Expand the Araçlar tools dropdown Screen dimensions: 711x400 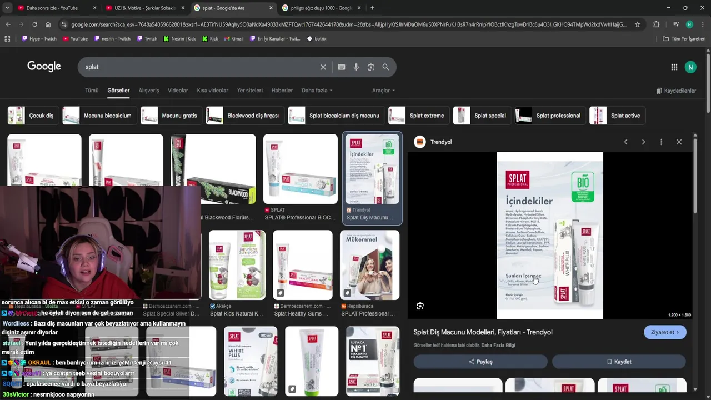point(383,91)
